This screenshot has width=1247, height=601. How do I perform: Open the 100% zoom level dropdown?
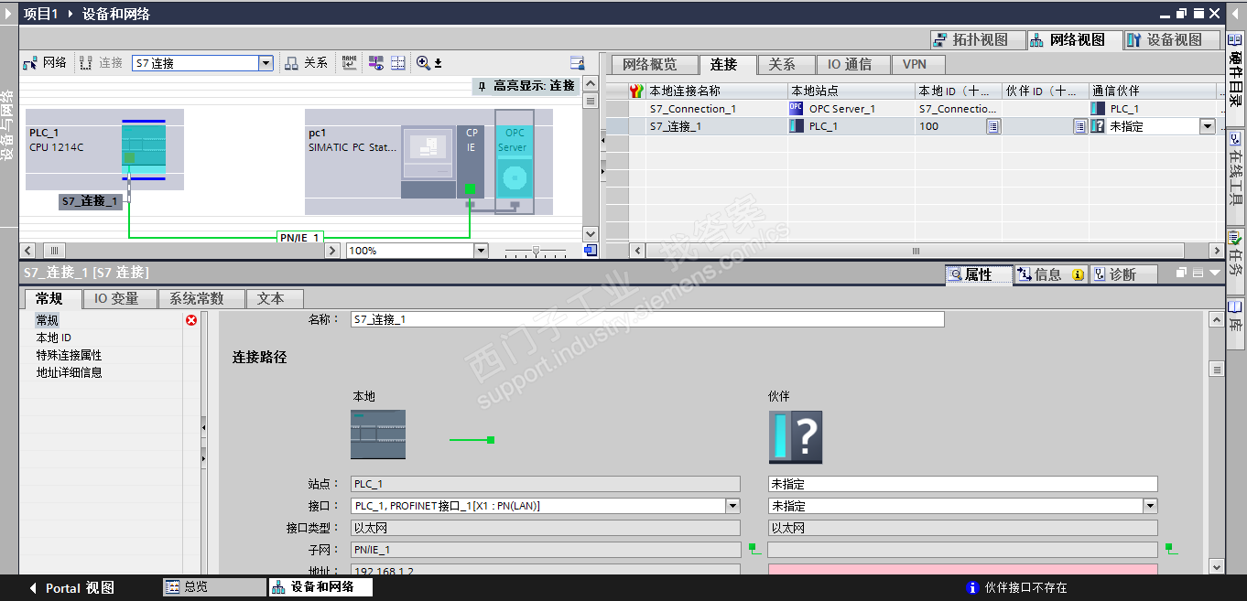pyautogui.click(x=481, y=251)
